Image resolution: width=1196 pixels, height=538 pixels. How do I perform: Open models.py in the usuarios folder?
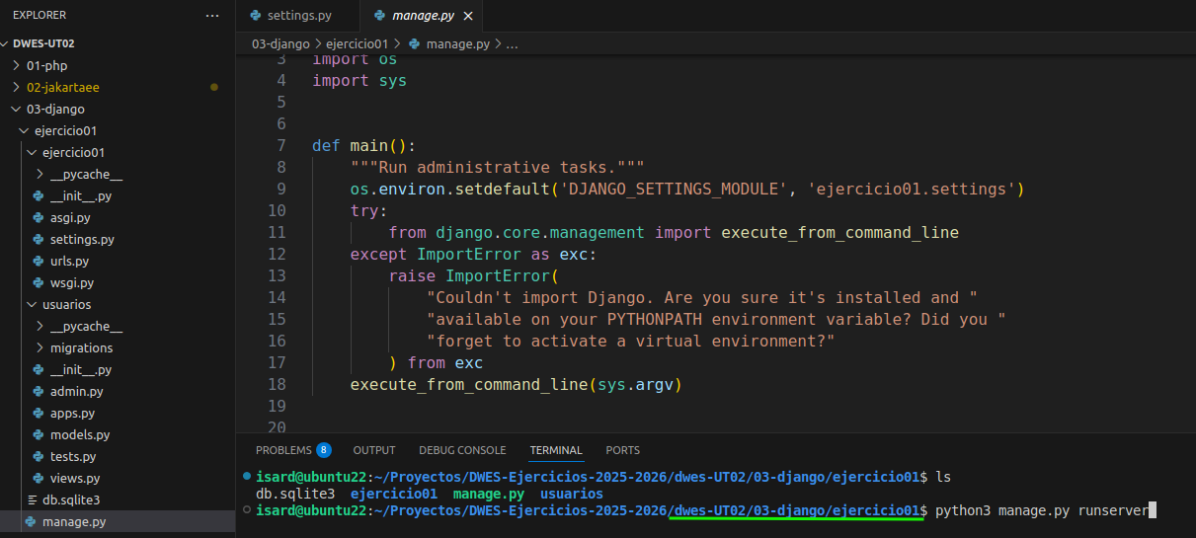click(x=79, y=434)
